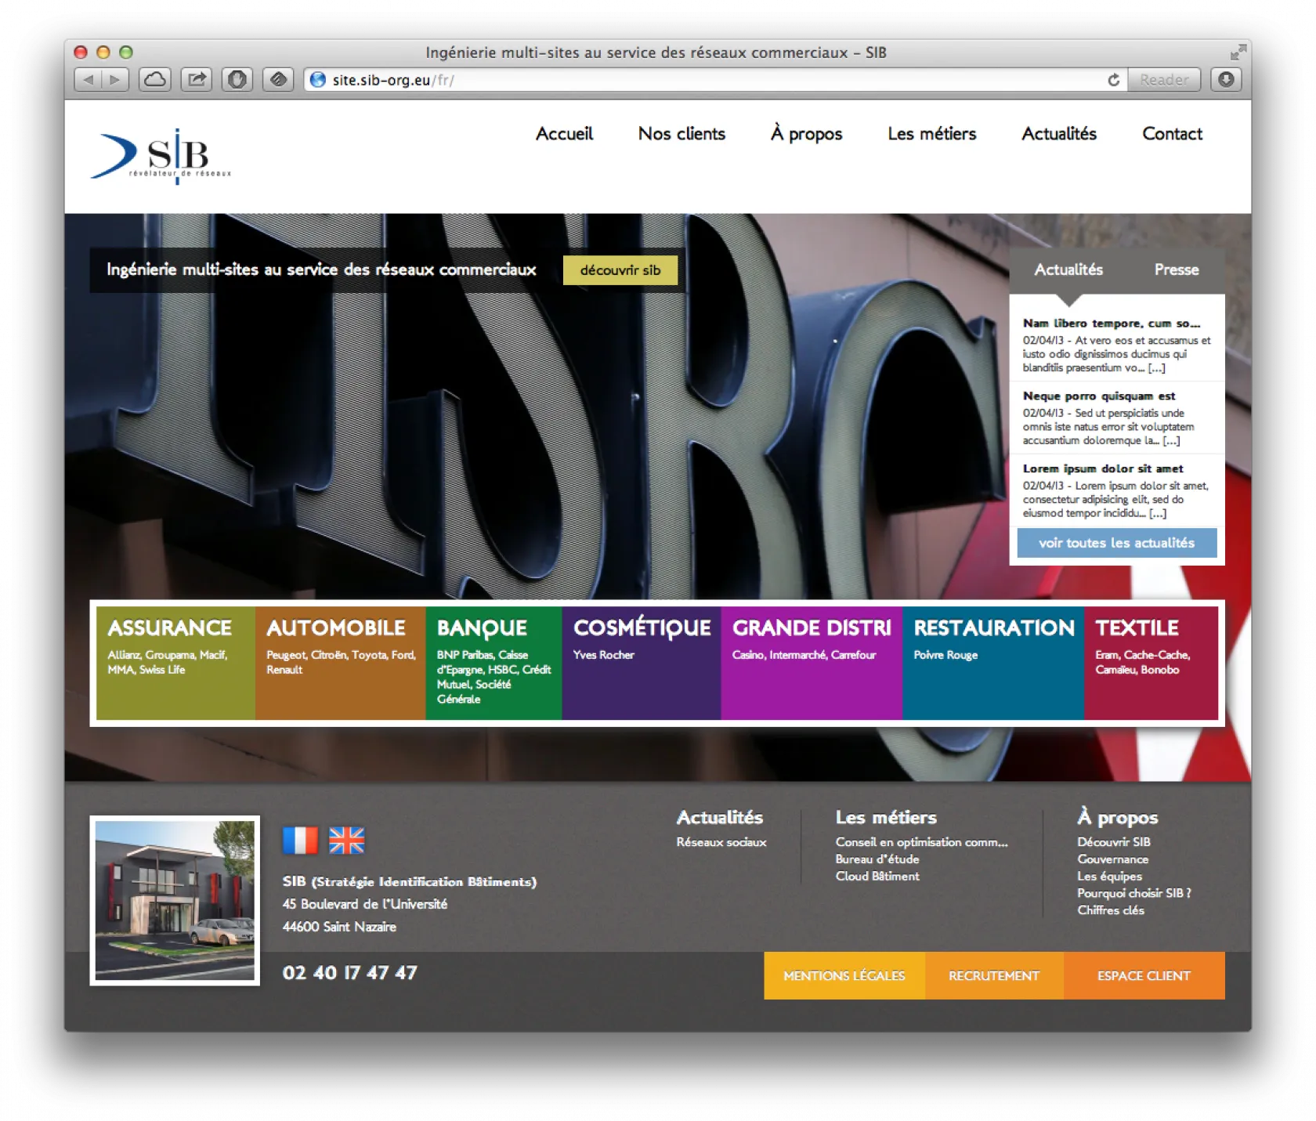This screenshot has height=1121, width=1316.
Task: Open the Gouvernance footer link
Action: [1112, 859]
